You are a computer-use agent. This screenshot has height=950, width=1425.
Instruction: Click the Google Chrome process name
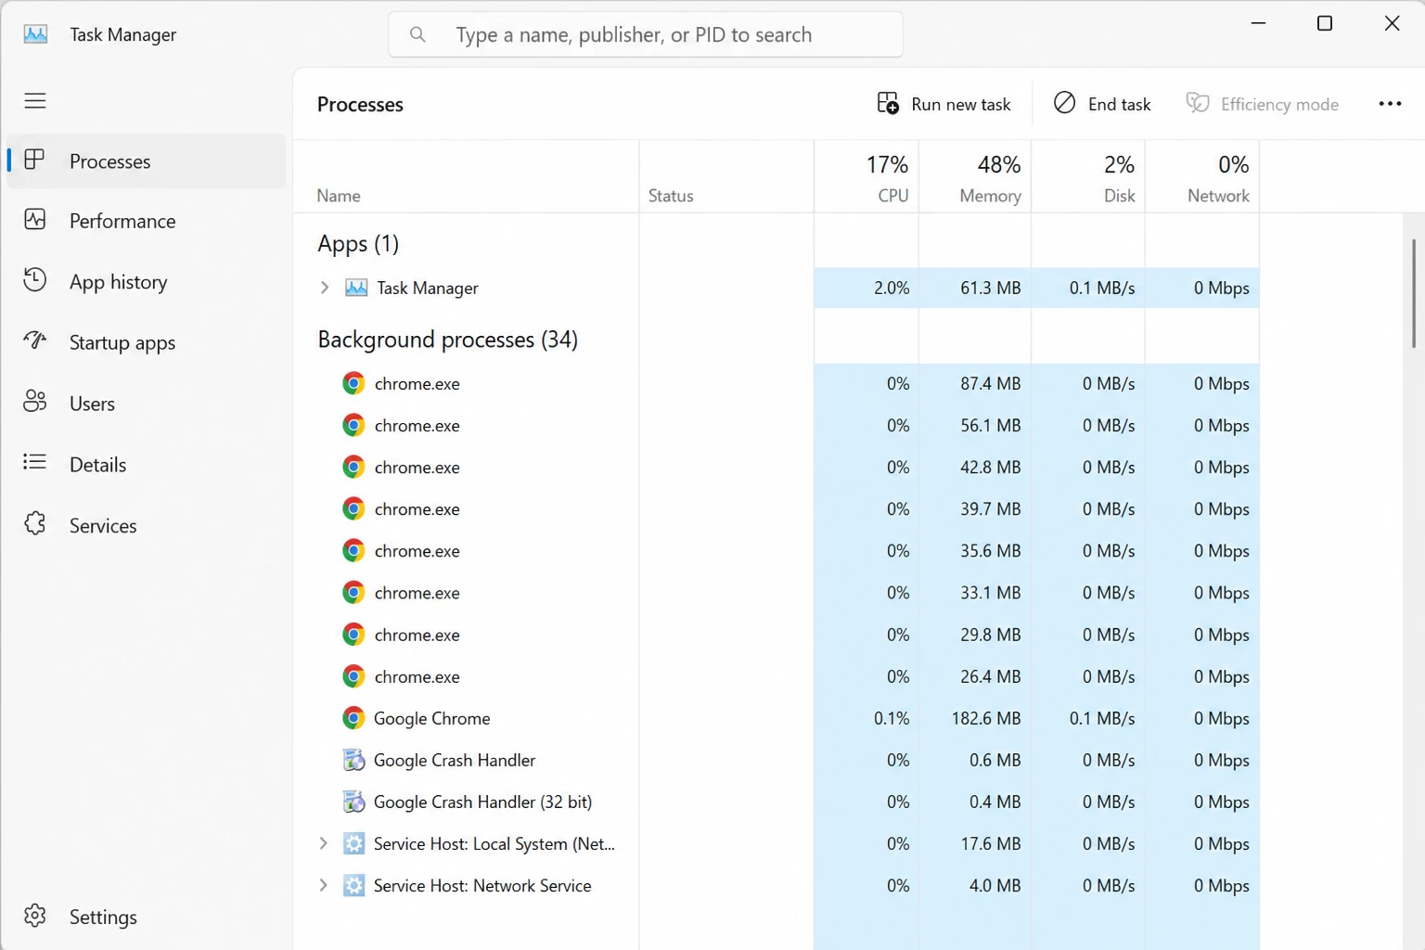(x=431, y=718)
